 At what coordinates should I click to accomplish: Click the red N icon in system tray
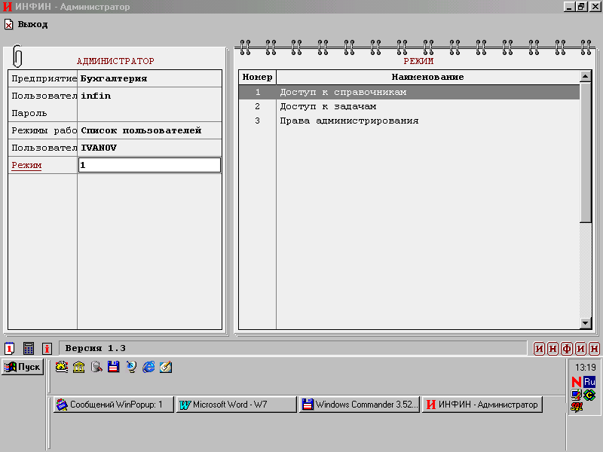[x=577, y=382]
